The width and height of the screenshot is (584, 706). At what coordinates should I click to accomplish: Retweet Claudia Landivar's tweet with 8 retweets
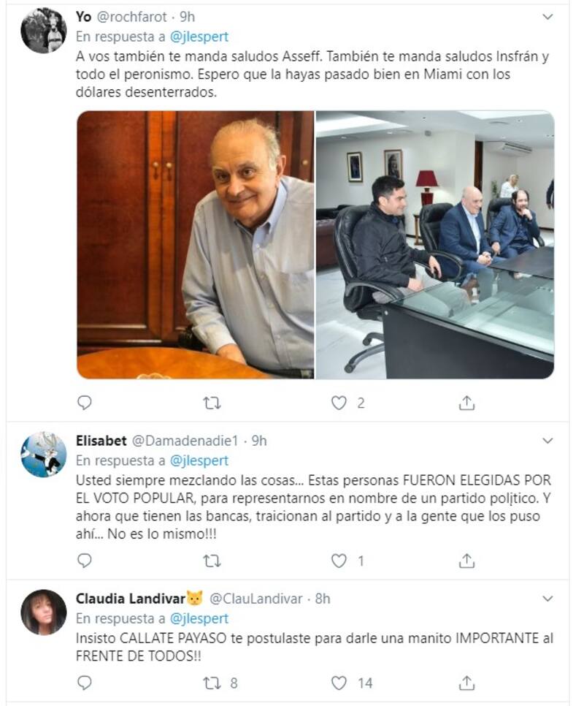point(212,683)
